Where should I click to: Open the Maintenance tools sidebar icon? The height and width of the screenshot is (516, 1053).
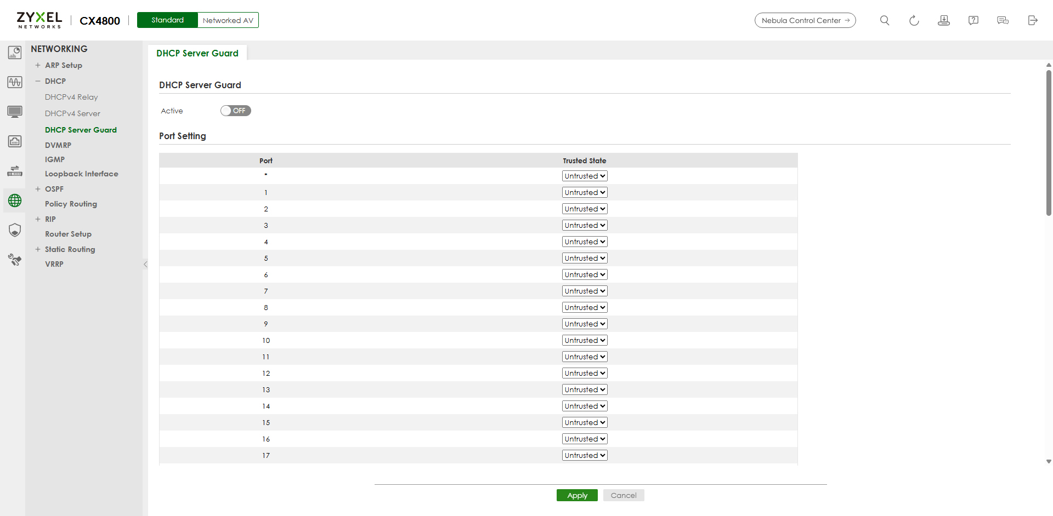click(x=15, y=260)
